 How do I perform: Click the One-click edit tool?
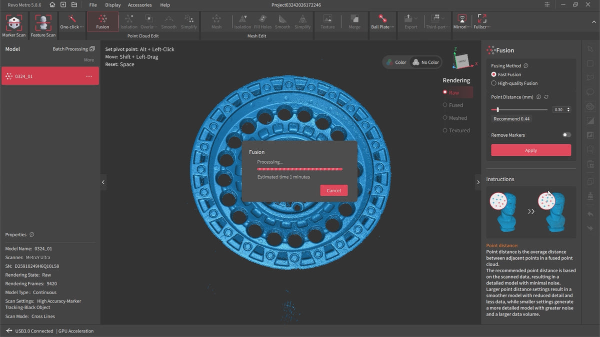pos(72,22)
